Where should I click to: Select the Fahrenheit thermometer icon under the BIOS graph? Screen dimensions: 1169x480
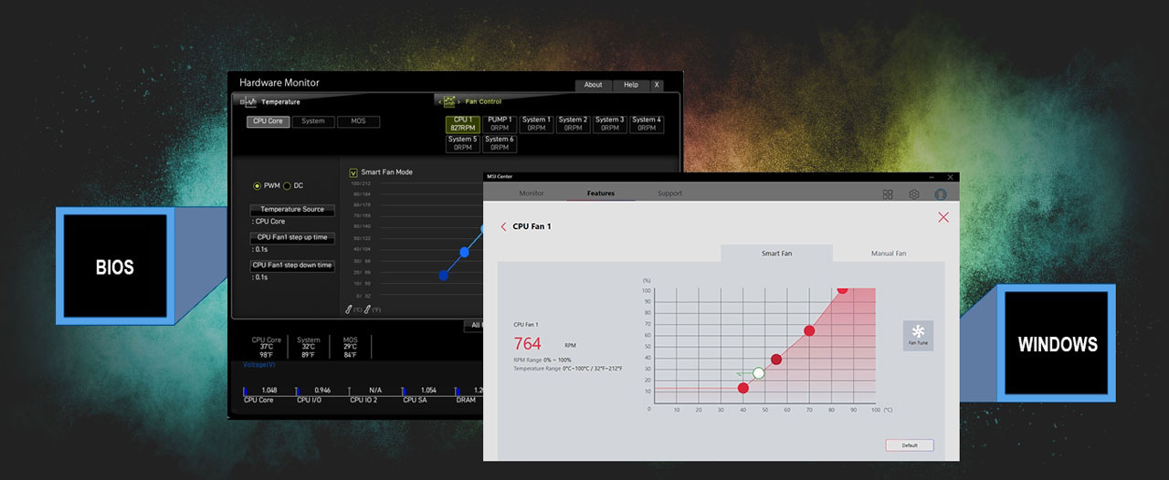coord(367,309)
